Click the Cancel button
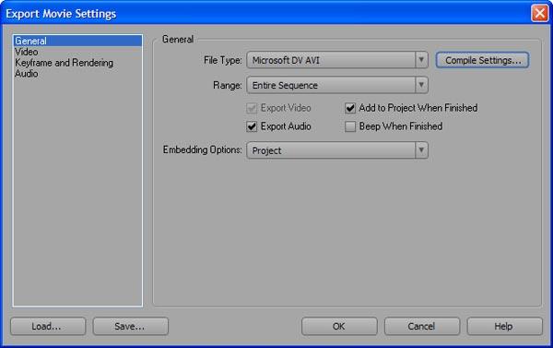553x348 pixels. click(x=422, y=326)
